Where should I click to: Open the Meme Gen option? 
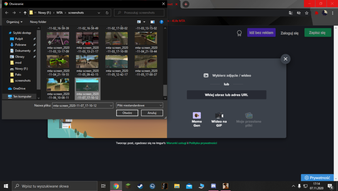click(x=197, y=120)
